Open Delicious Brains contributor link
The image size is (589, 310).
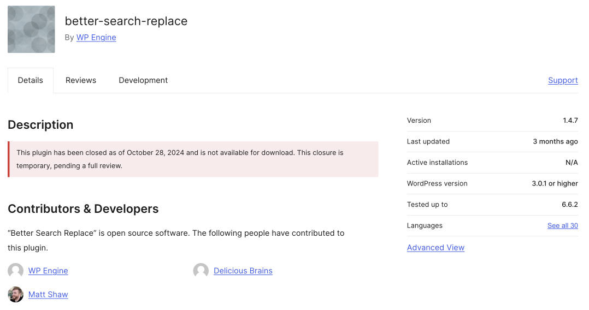(x=243, y=271)
